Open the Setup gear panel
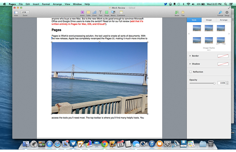Image resolution: width=236 pixels, height=152 pixels. coord(227,12)
